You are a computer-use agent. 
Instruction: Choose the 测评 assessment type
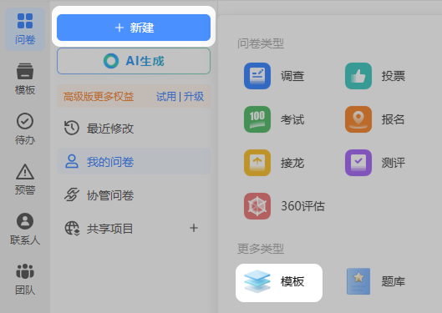375,163
